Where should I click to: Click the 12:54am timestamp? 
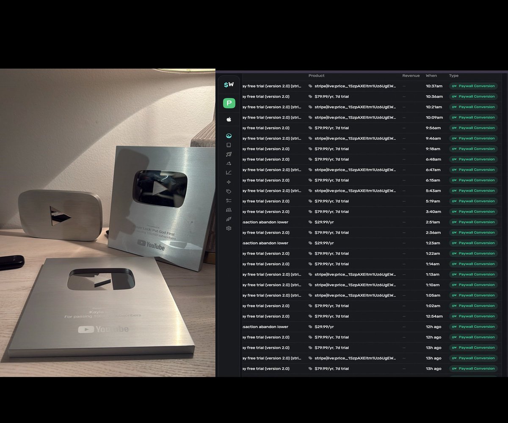point(434,316)
